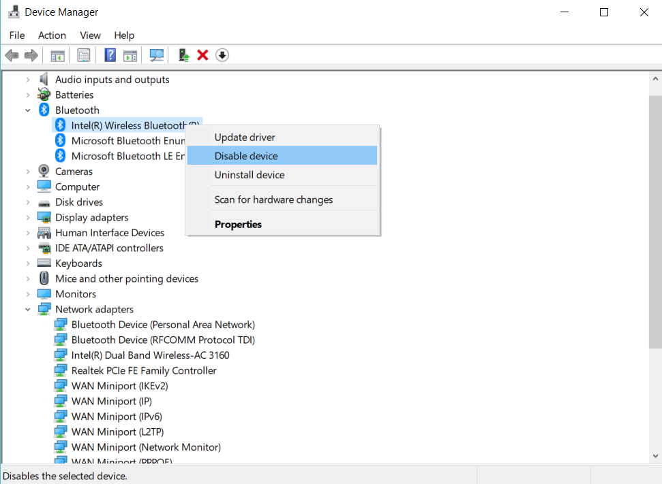Click the IDE ATA/ATAPI controllers icon

pos(44,248)
